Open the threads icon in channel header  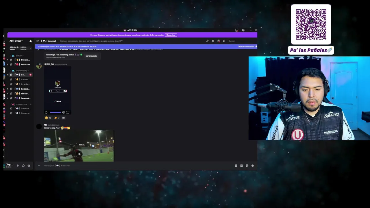tap(207, 41)
